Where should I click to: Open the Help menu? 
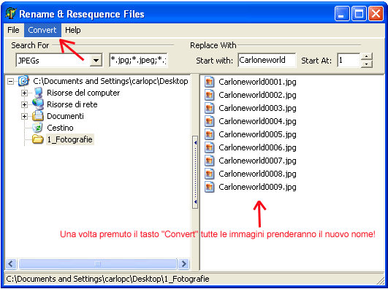click(73, 30)
